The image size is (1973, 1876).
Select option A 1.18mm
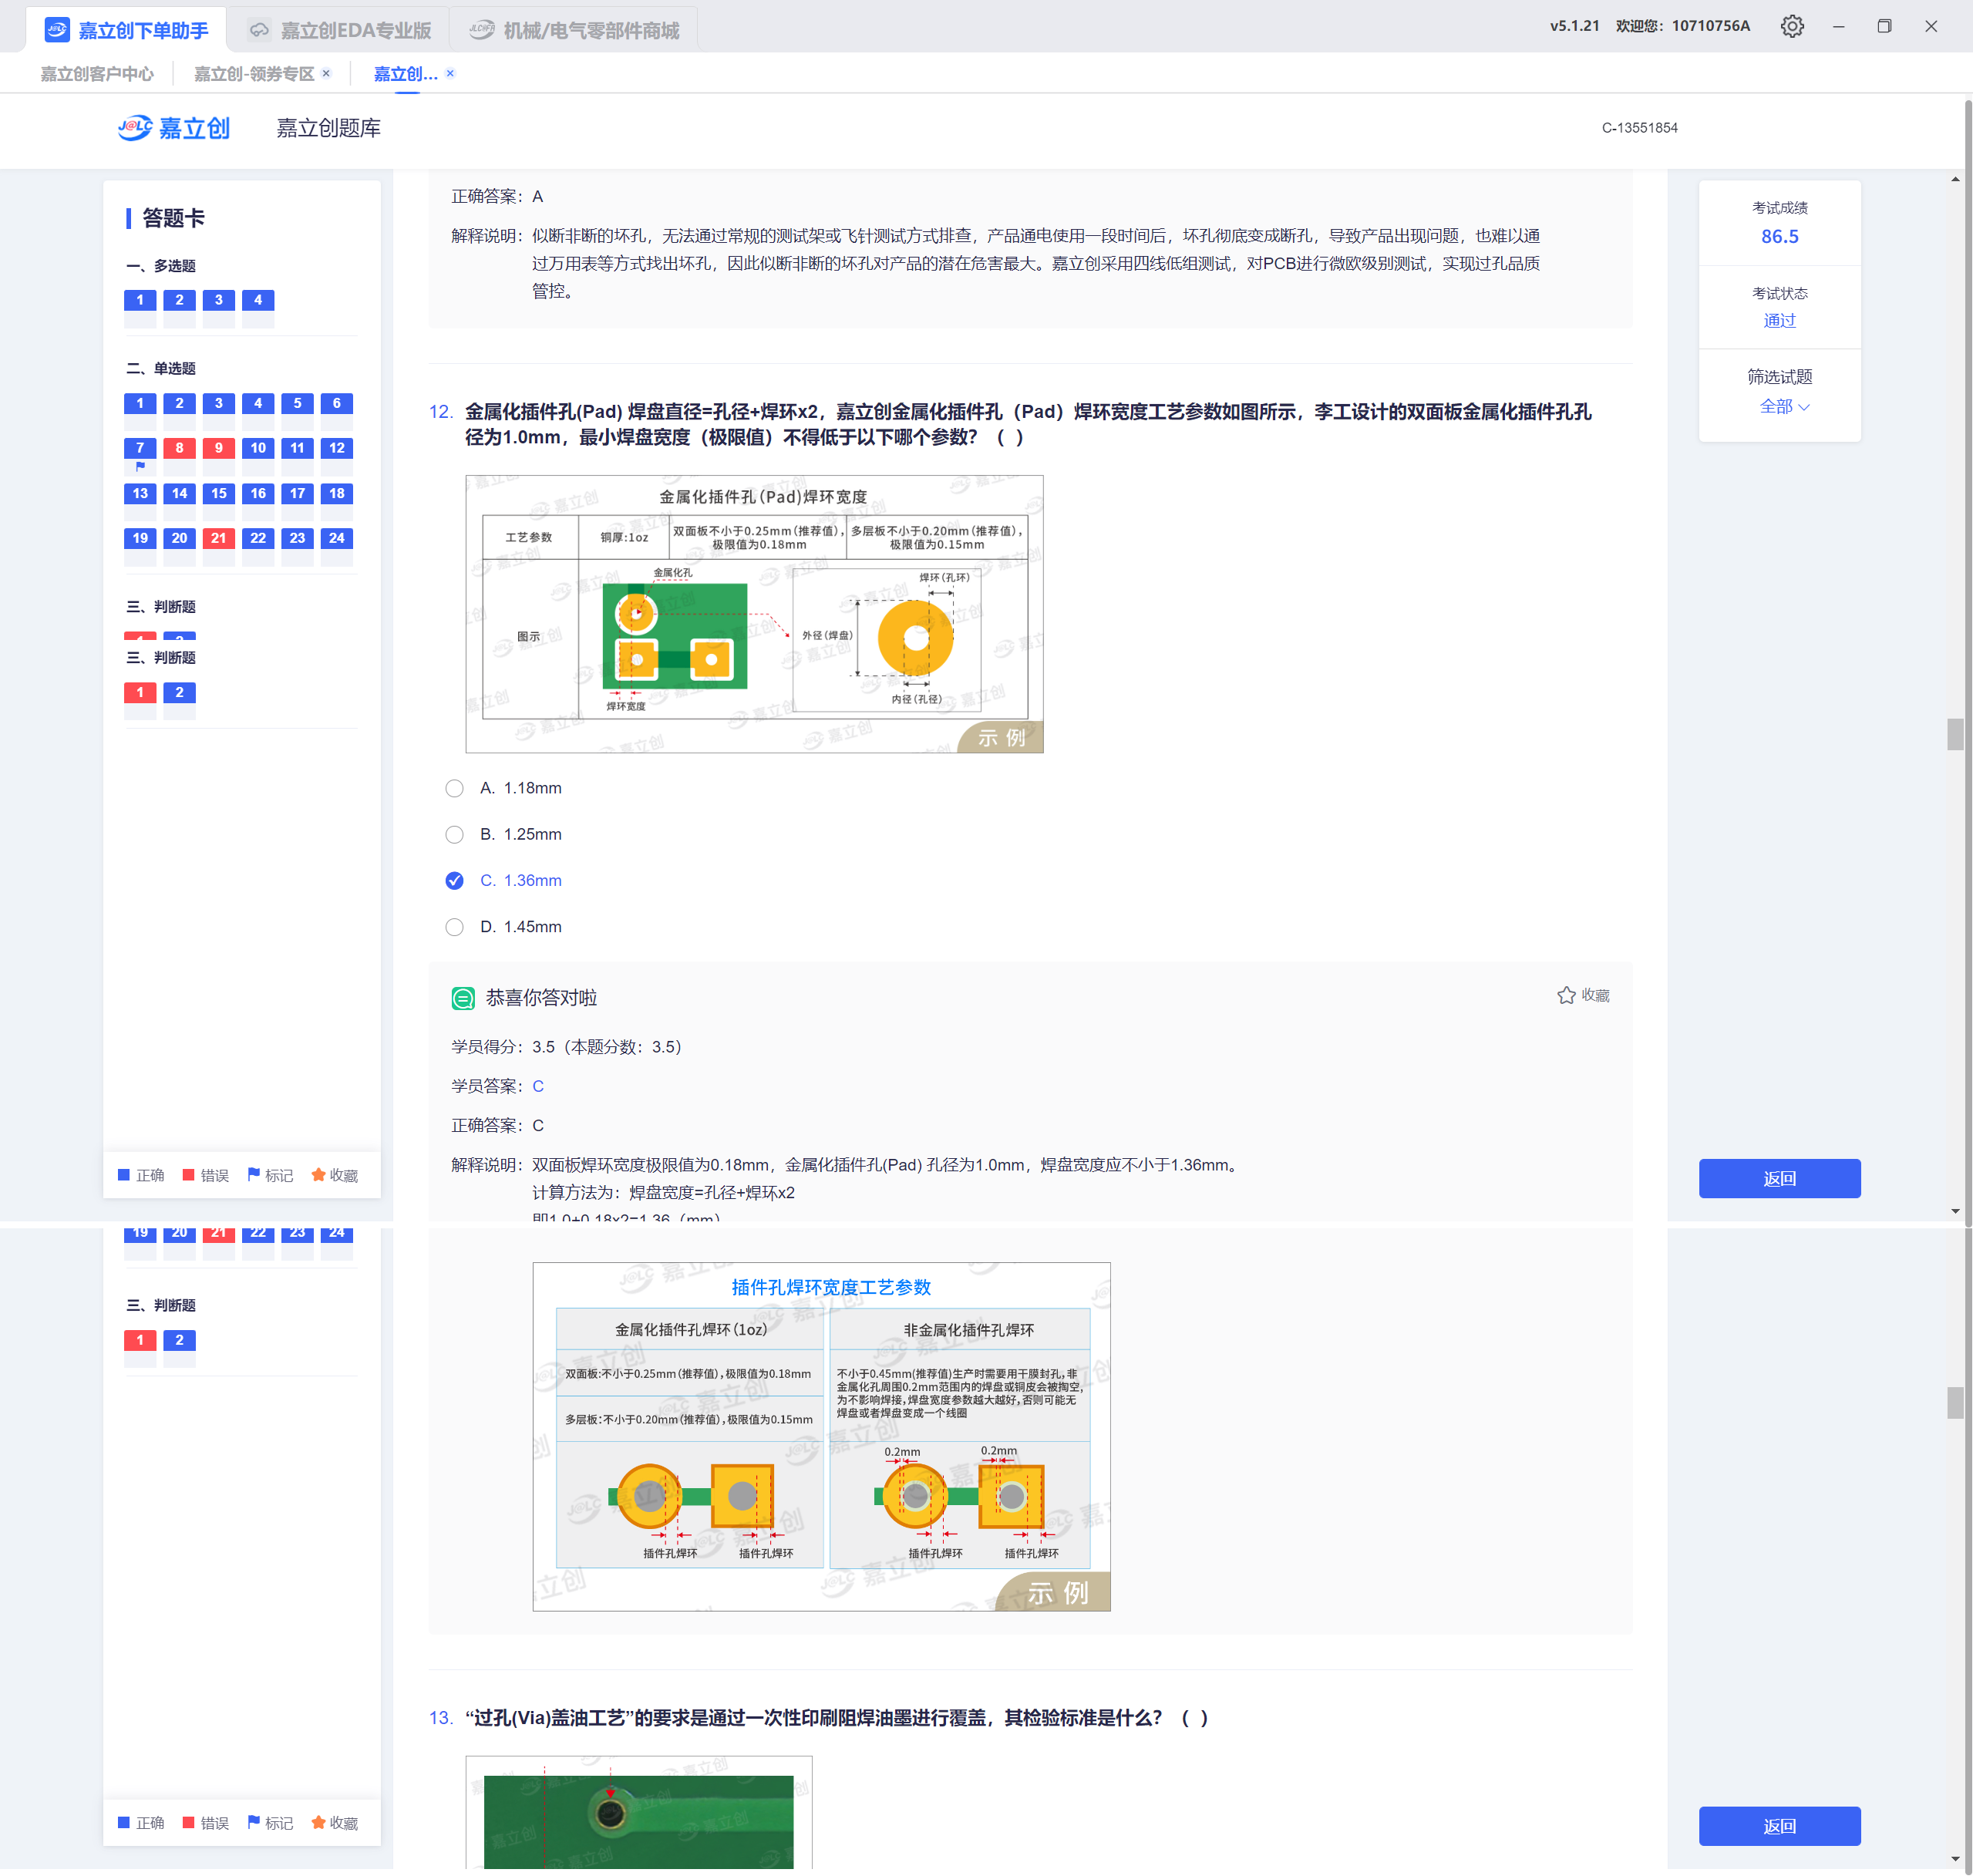[454, 788]
